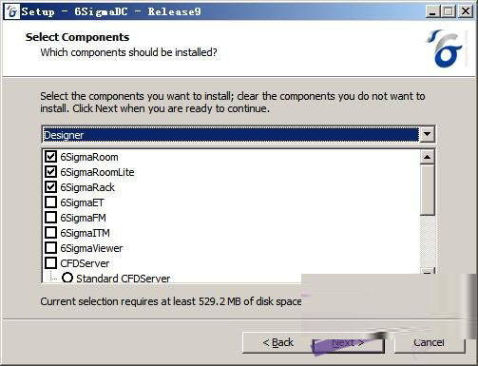Screen dimensions: 478x366
Task: Enable the 6SigmaViewer checkbox
Action: [x=51, y=248]
